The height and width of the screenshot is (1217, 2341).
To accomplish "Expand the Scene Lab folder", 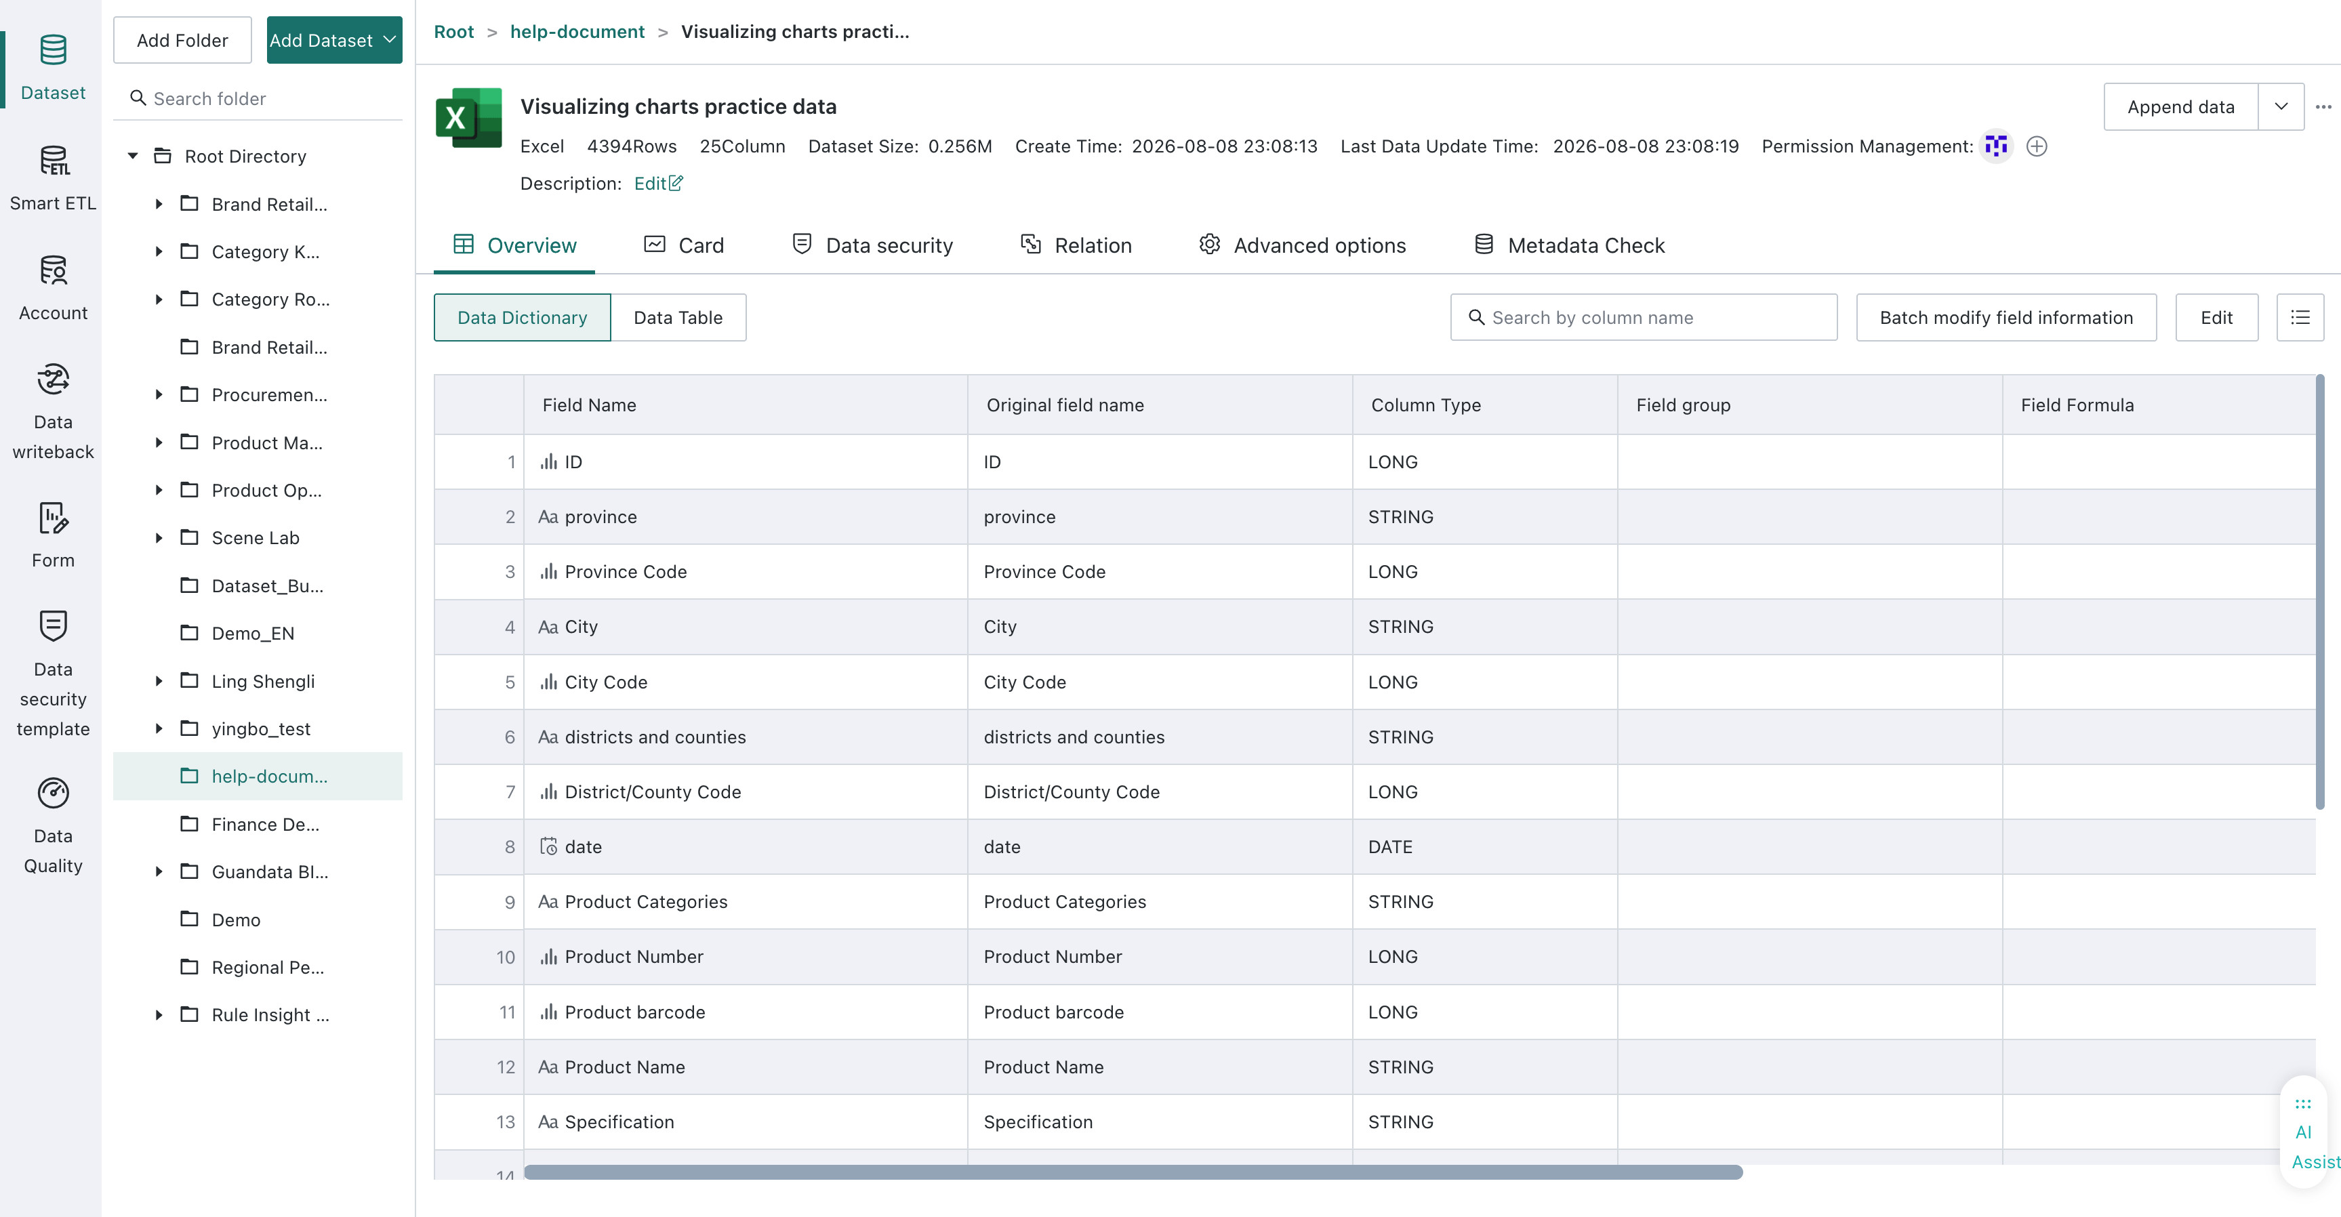I will click(x=159, y=538).
